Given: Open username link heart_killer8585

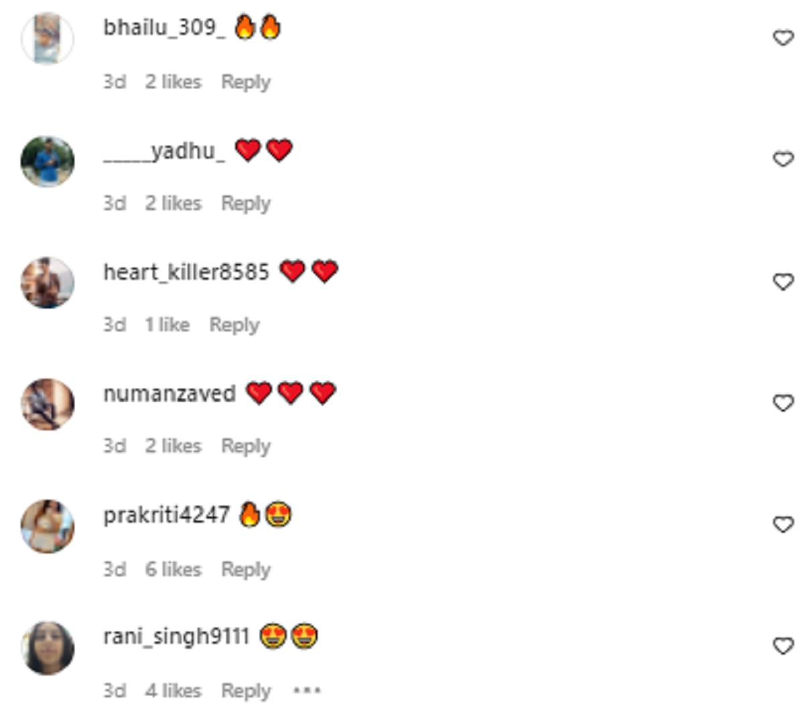Looking at the screenshot, I should [186, 272].
